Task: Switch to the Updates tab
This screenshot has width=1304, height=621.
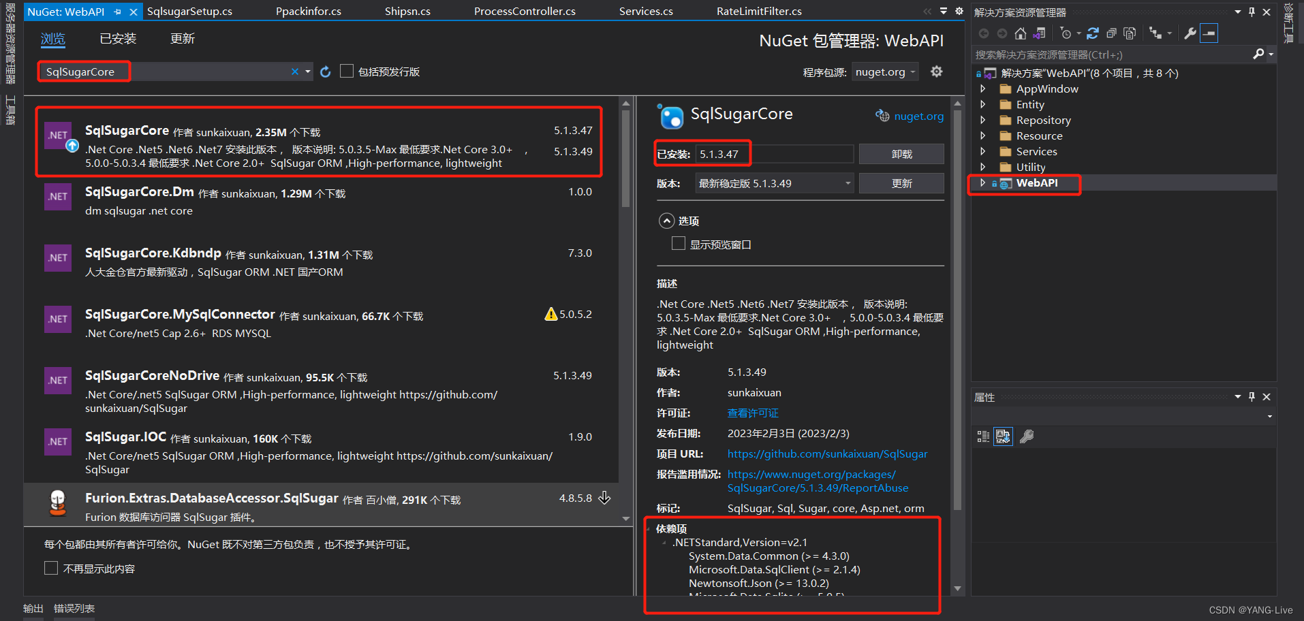Action: tap(183, 39)
